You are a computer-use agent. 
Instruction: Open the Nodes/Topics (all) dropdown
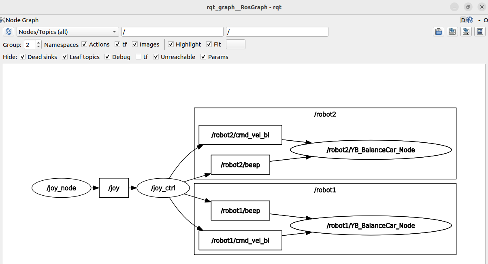pos(68,32)
